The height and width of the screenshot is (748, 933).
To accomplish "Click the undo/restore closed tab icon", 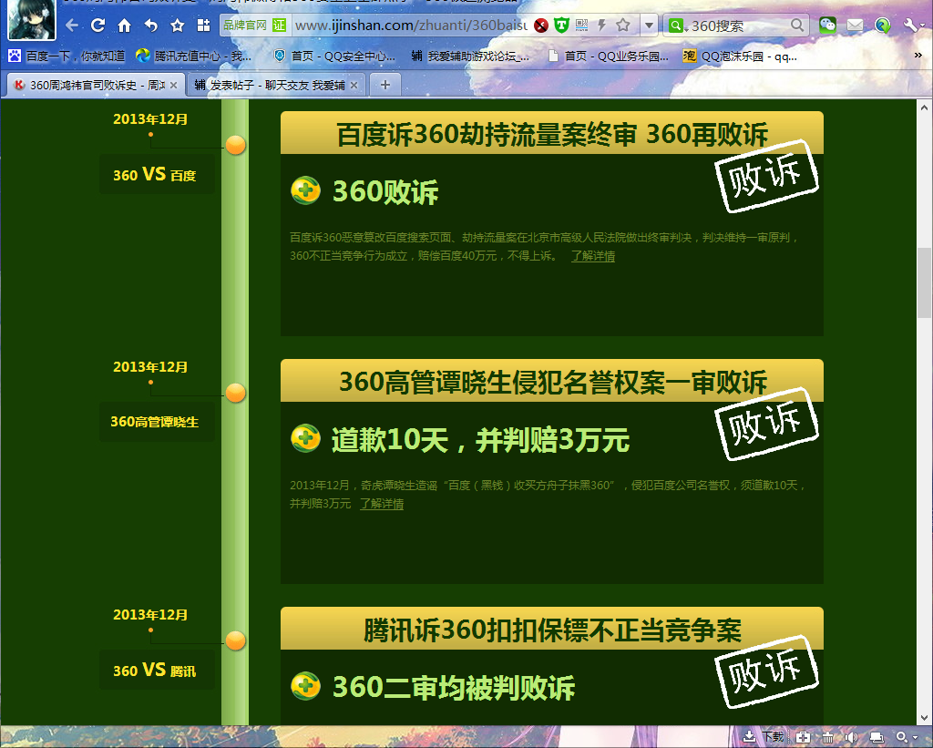I will (151, 25).
